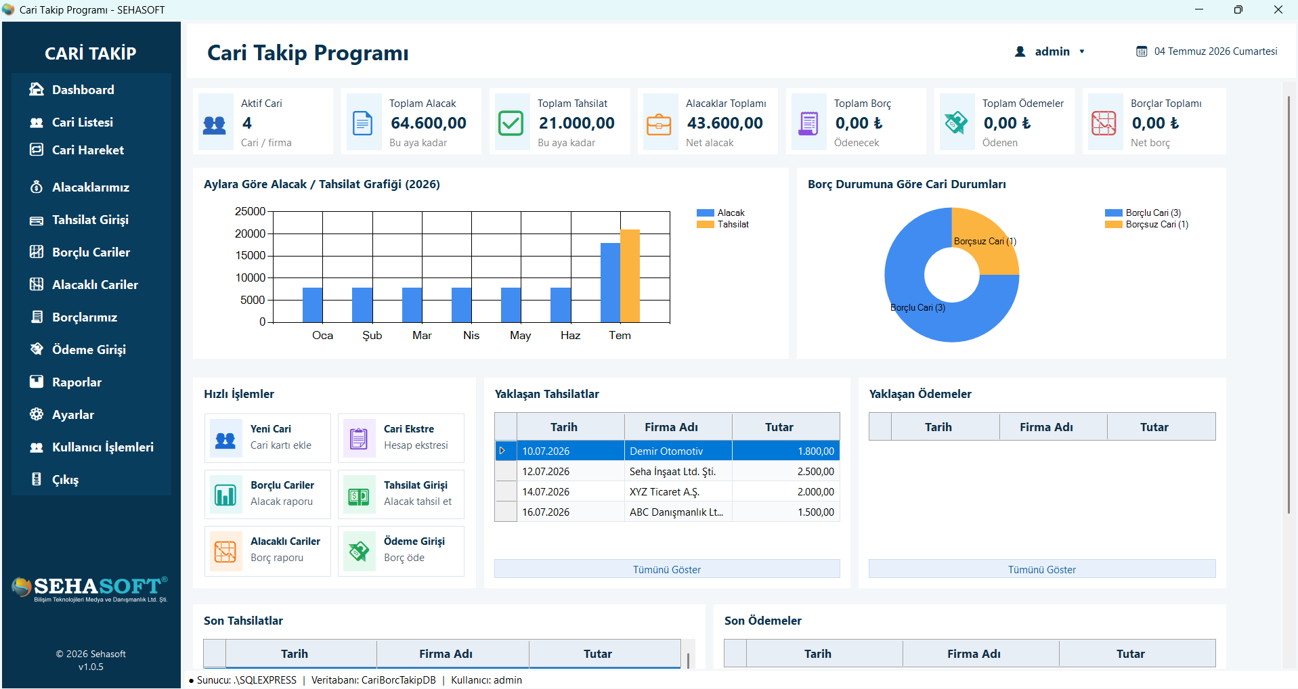Click the Borçlarımız sidebar icon

tap(37, 317)
